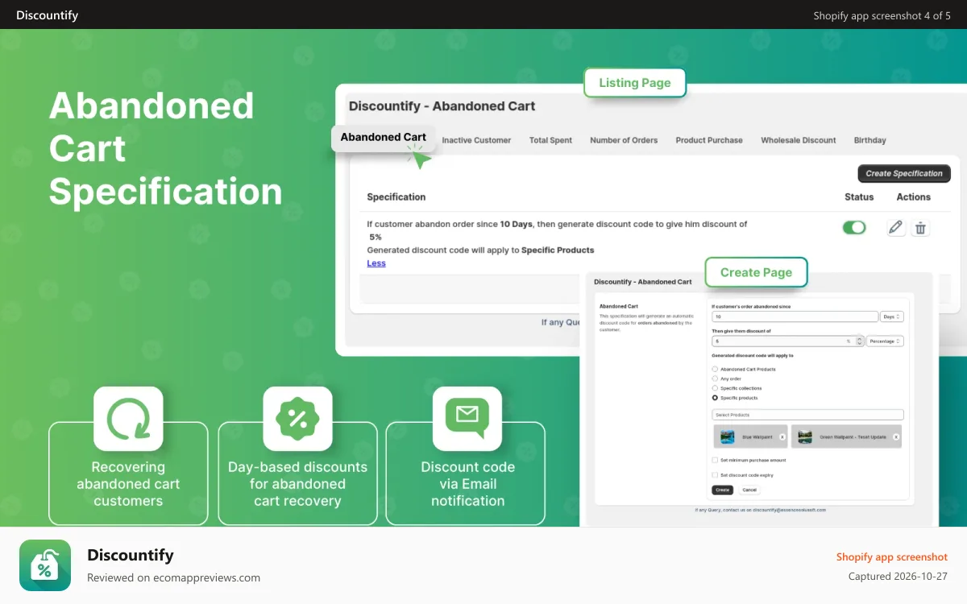Click the Actions column header

tap(914, 197)
